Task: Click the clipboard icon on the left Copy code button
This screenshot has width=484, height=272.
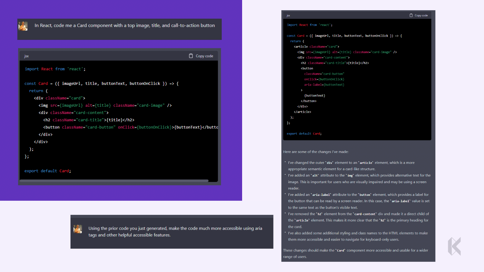Action: [x=191, y=56]
